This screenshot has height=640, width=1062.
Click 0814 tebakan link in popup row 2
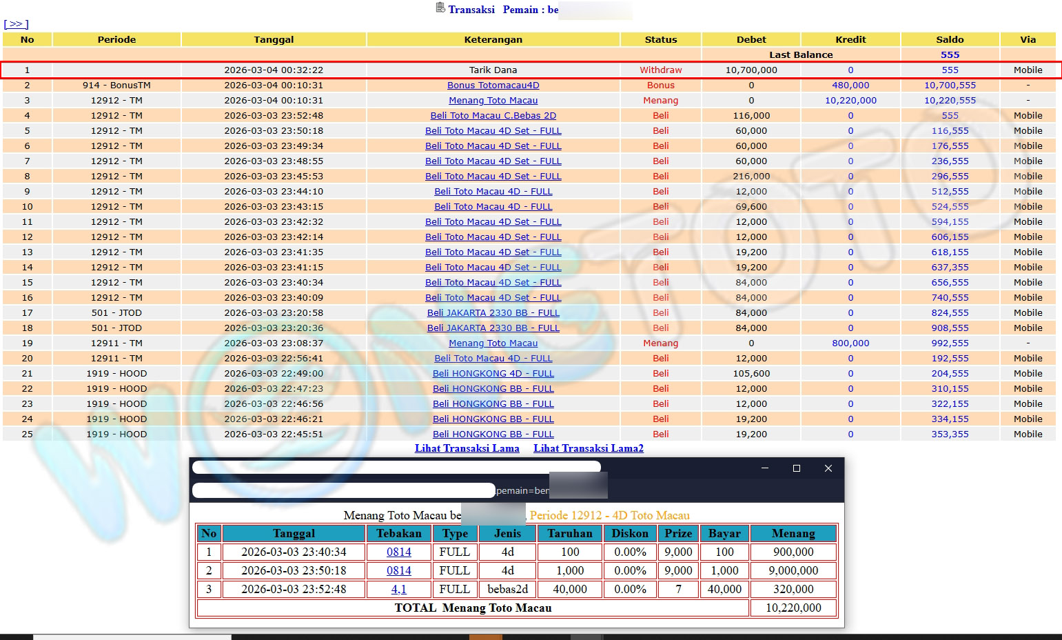point(398,571)
